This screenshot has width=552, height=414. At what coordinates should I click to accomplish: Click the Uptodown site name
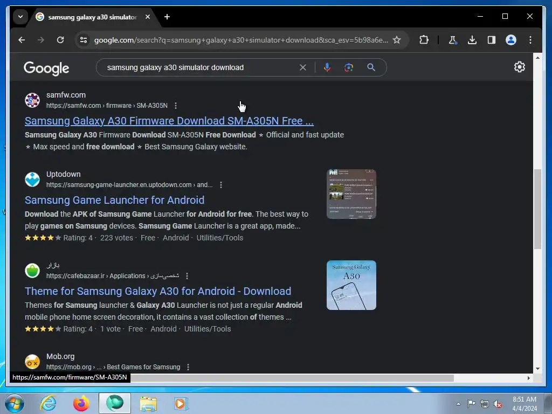[x=64, y=174]
